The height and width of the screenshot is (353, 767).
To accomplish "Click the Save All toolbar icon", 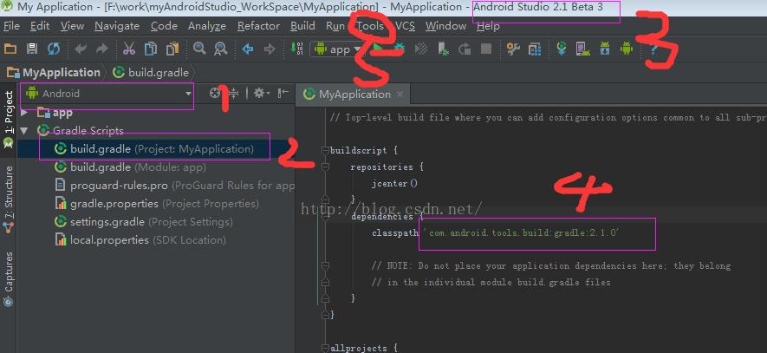I will click(32, 49).
